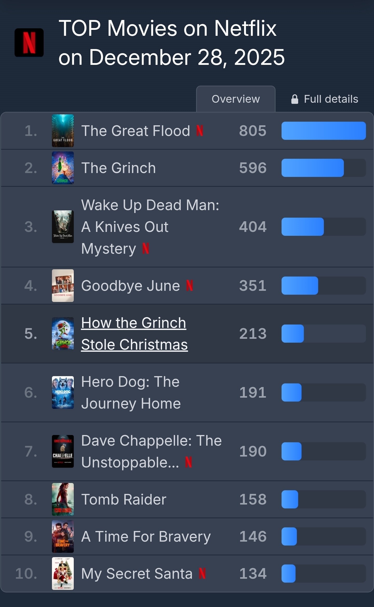The image size is (374, 607).
Task: Click the lock icon beside Full details
Action: pyautogui.click(x=295, y=99)
